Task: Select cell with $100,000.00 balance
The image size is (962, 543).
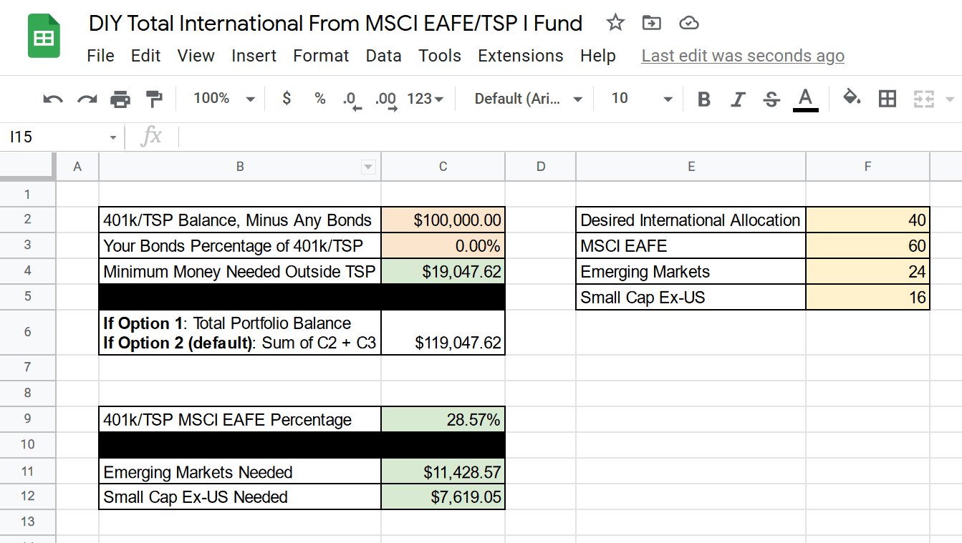Action: point(443,220)
